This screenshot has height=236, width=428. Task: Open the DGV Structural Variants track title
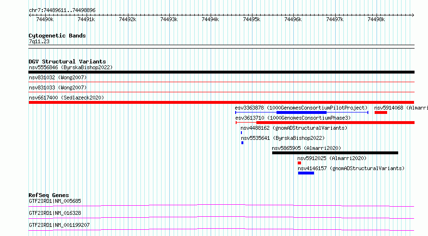pyautogui.click(x=67, y=62)
